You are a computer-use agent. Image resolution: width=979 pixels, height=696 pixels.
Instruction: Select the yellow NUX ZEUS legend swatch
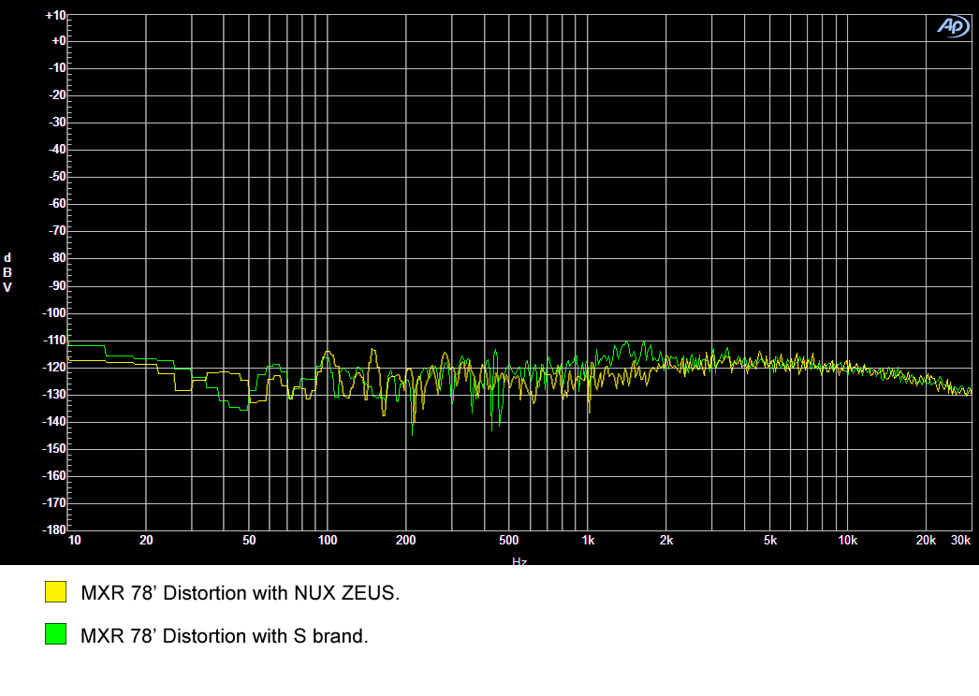[x=56, y=592]
